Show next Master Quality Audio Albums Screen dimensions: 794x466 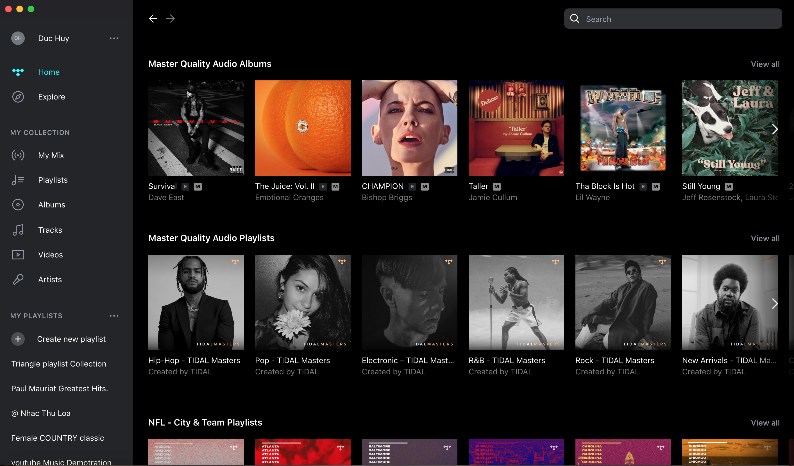pyautogui.click(x=775, y=129)
